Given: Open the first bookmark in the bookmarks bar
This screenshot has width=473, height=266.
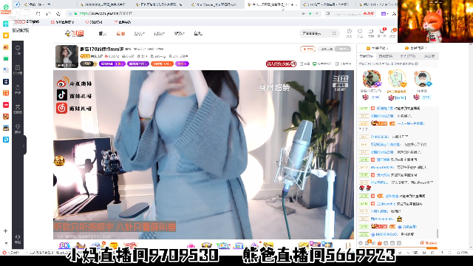Looking at the screenshot, I should click(x=27, y=22).
